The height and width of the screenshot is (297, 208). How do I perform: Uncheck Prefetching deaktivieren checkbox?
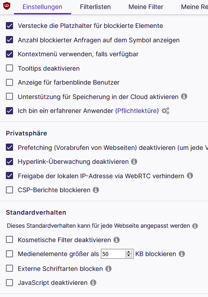pos(9,147)
